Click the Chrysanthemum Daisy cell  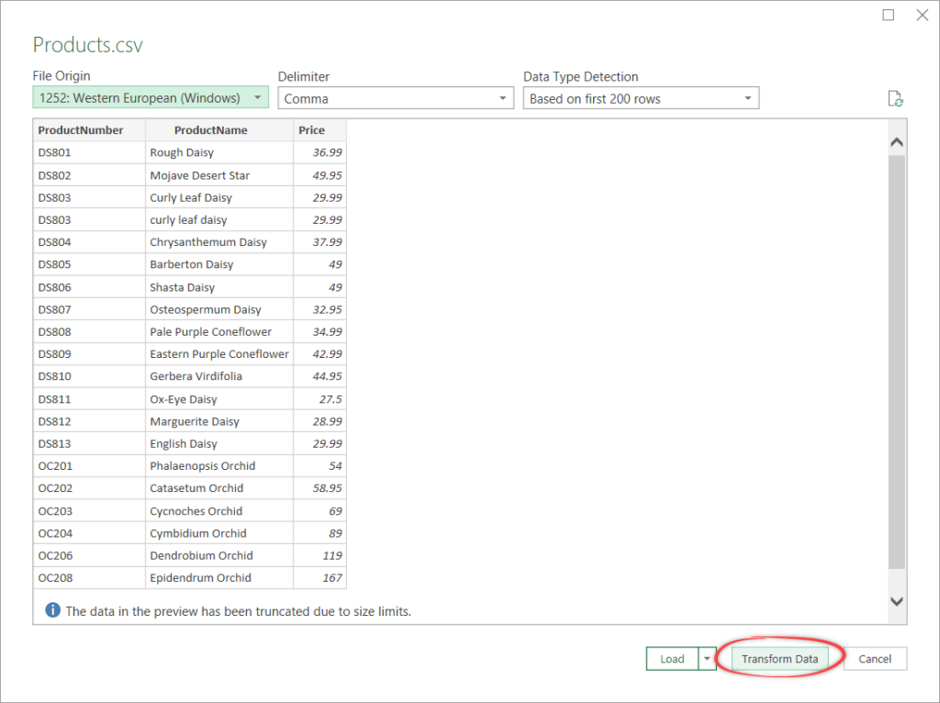(x=219, y=241)
